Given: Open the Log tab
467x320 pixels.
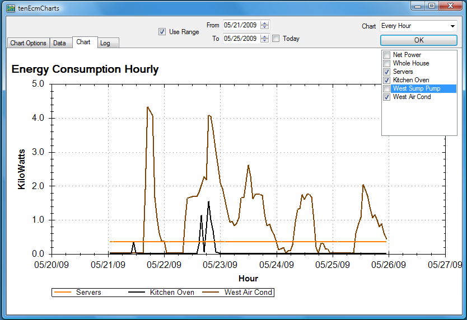Looking at the screenshot, I should click(x=108, y=43).
